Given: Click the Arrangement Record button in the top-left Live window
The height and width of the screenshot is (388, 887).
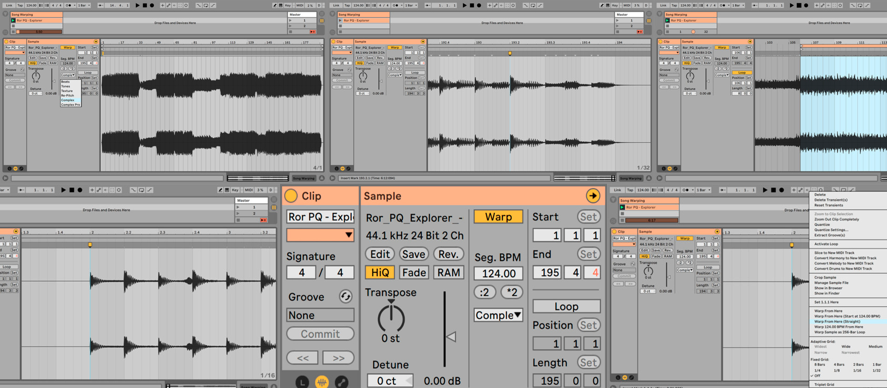Looking at the screenshot, I should coord(152,6).
